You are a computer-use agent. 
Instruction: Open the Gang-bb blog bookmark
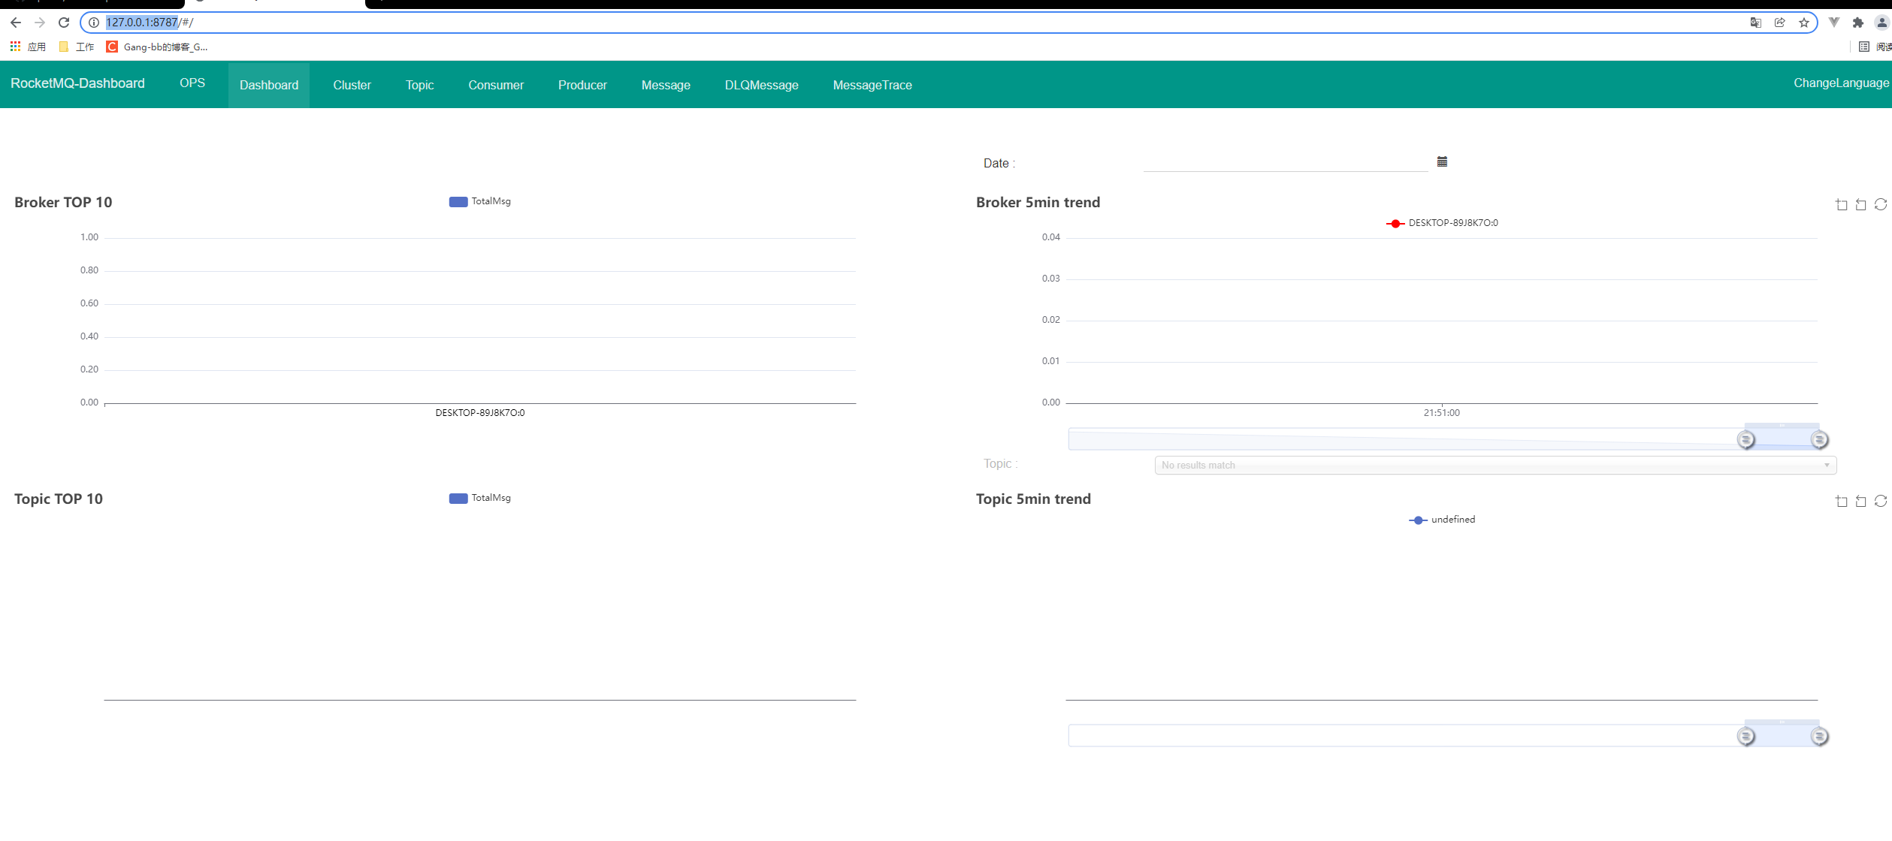(157, 47)
